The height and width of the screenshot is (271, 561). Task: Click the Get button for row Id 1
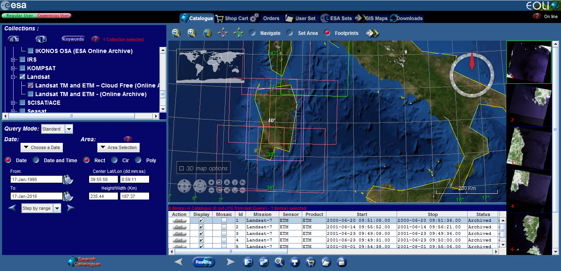(179, 220)
